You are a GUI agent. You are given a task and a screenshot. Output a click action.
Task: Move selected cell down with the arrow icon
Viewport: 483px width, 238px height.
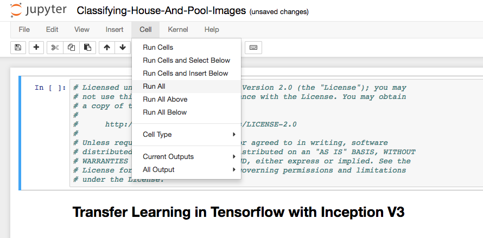(x=123, y=48)
